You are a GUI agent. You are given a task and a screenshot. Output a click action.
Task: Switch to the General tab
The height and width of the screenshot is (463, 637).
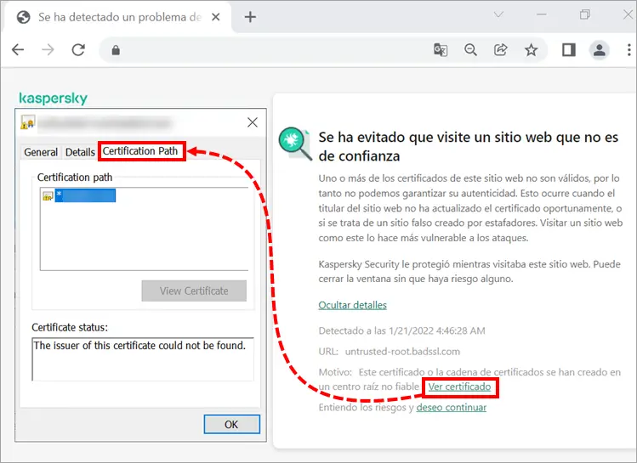pyautogui.click(x=41, y=152)
